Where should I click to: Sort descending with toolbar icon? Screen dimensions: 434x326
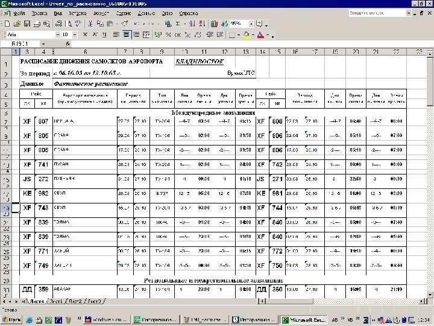coord(202,24)
